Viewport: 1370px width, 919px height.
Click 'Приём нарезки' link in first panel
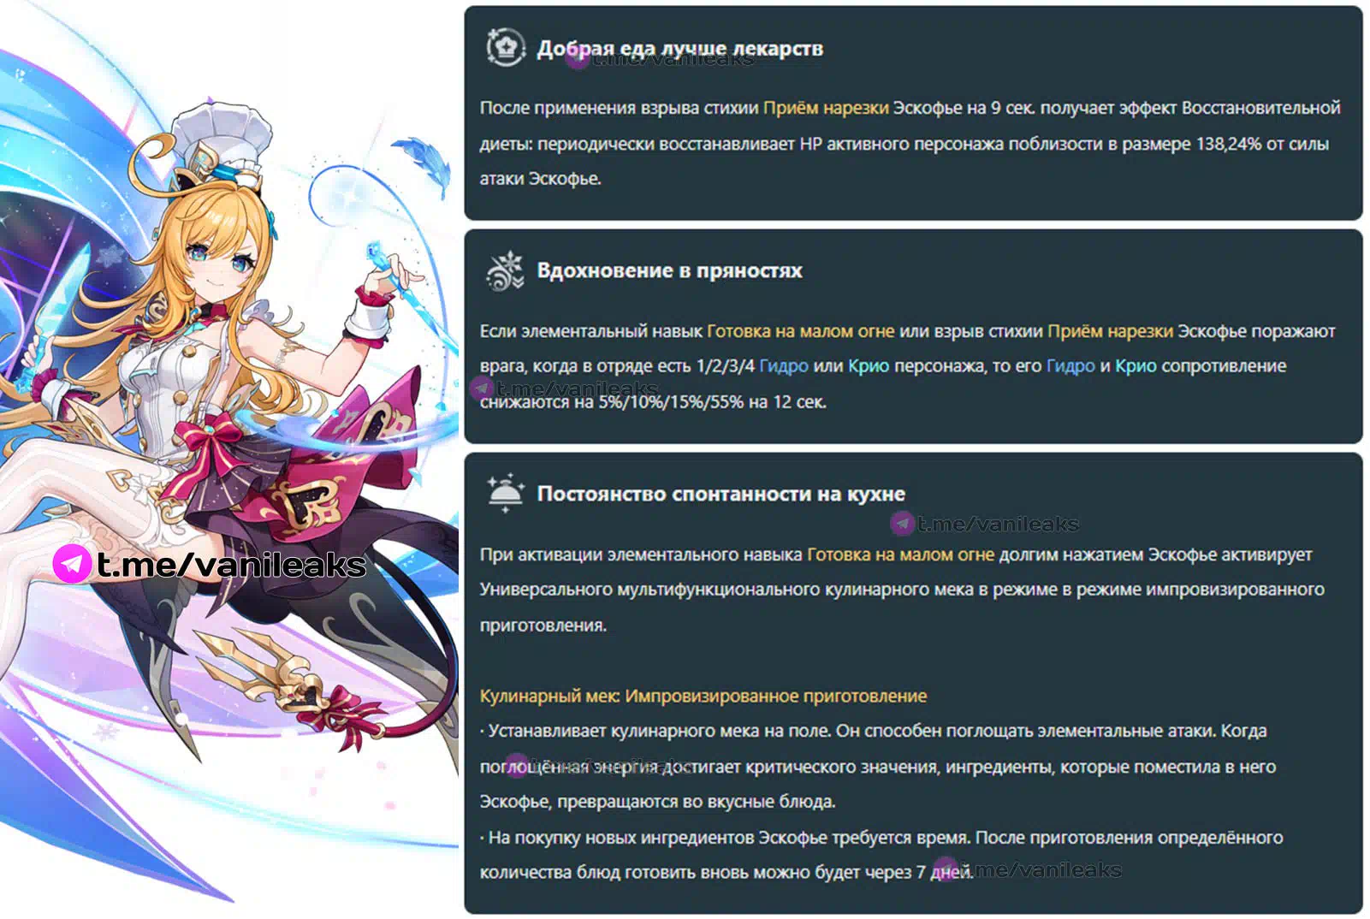pyautogui.click(x=826, y=108)
